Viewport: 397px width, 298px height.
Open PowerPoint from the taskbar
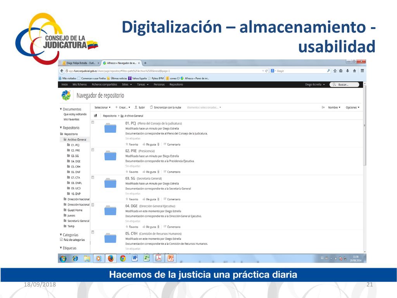[x=171, y=258]
